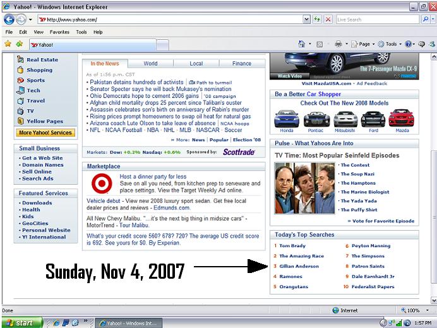The width and height of the screenshot is (437, 328).
Task: Click the Live Search magnifier icon
Action: pyautogui.click(x=425, y=20)
